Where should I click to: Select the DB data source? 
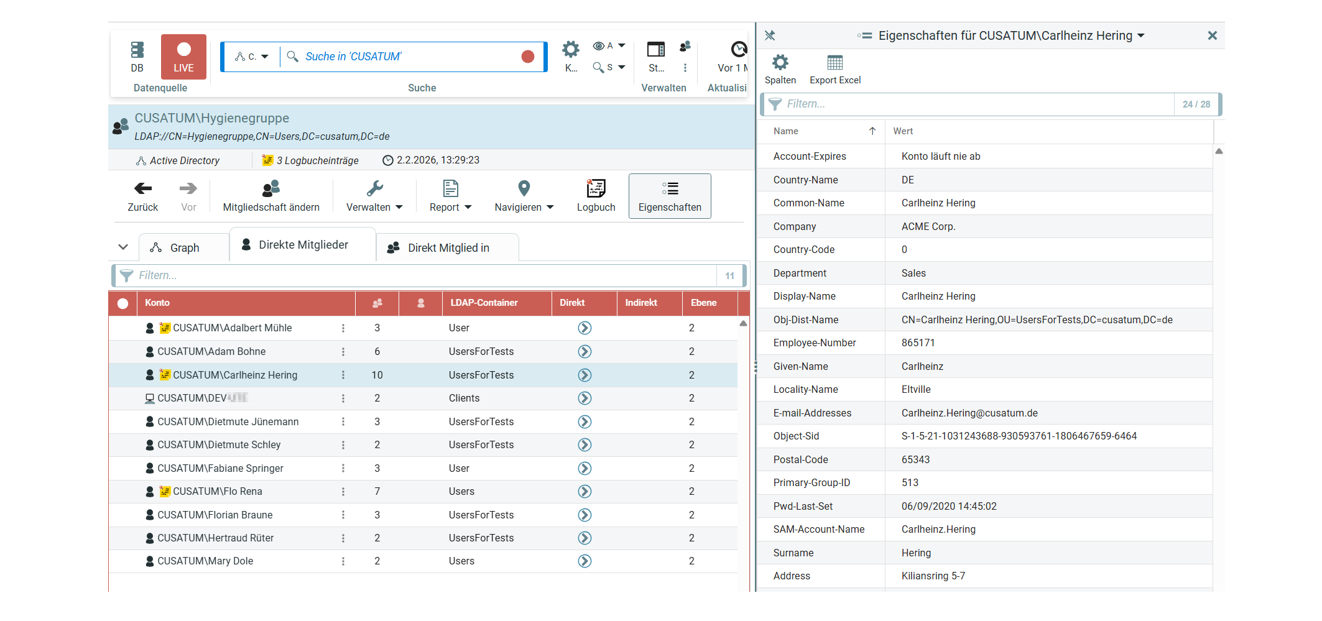tap(137, 57)
